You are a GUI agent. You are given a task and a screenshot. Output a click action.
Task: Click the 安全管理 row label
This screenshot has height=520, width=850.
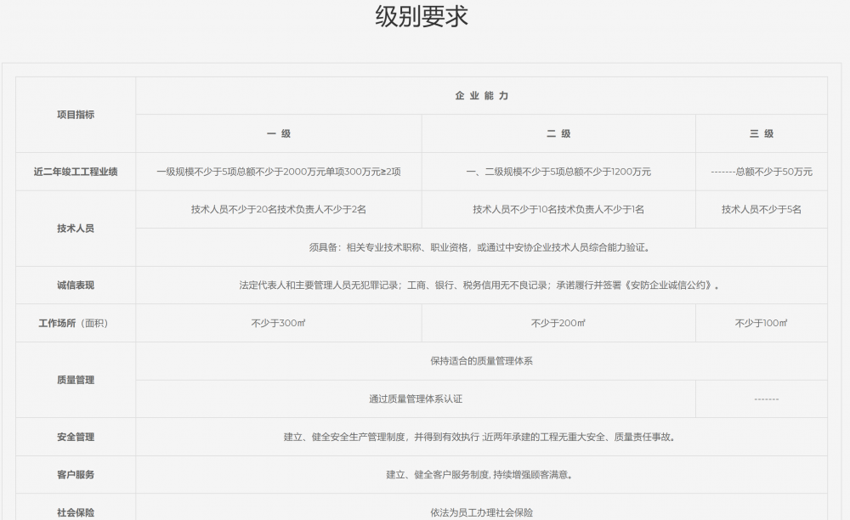click(76, 437)
